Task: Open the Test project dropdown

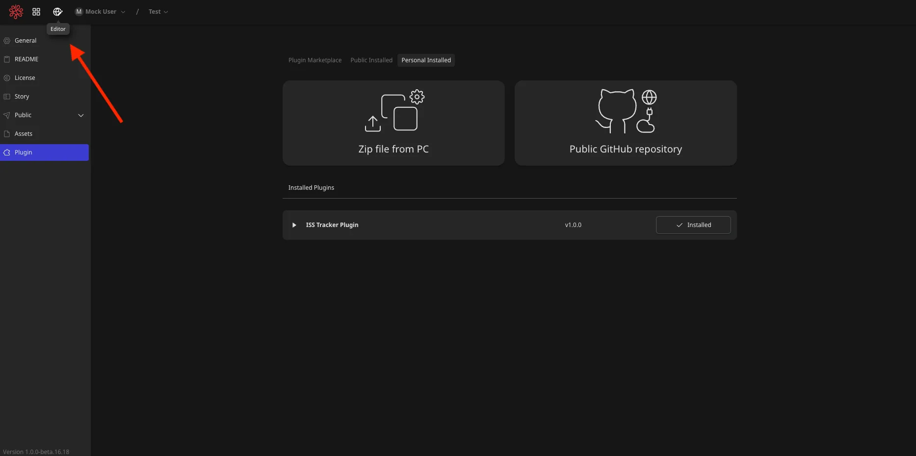Action: coord(158,12)
